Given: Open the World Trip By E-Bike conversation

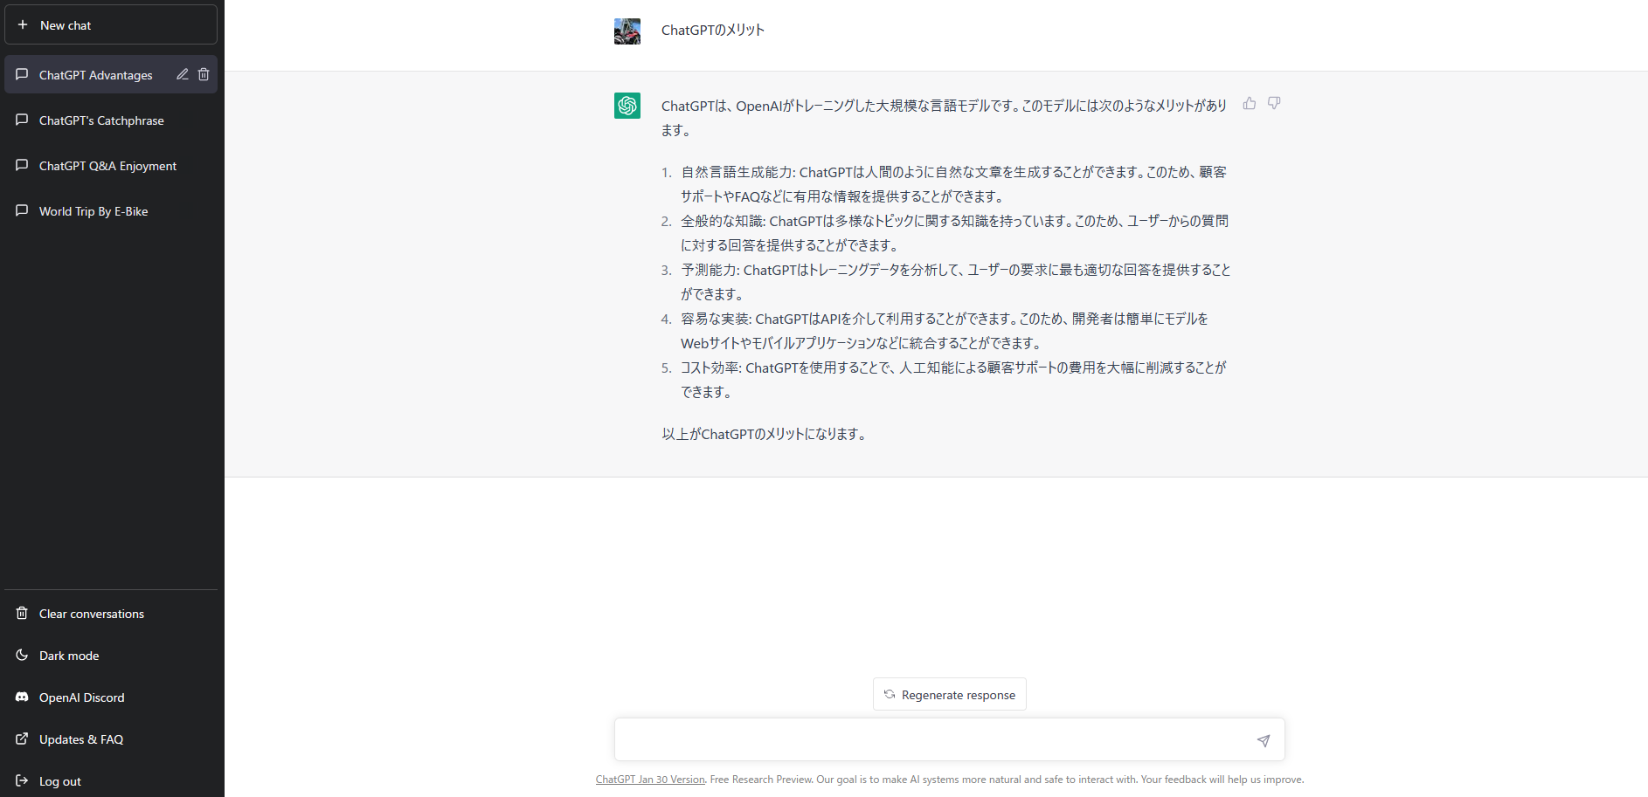Looking at the screenshot, I should 93,211.
